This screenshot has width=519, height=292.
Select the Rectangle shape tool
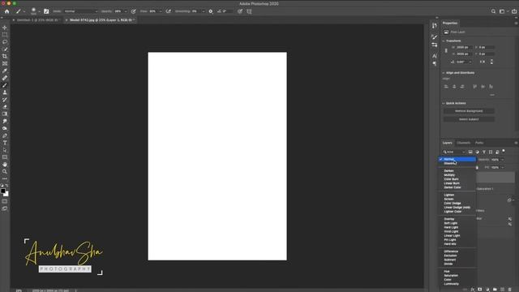click(x=5, y=157)
